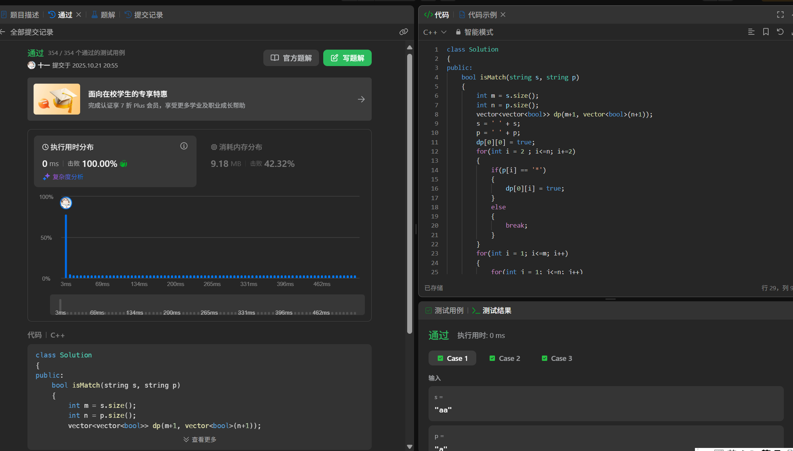
Task: Select the Case 1 test result
Action: click(452, 358)
